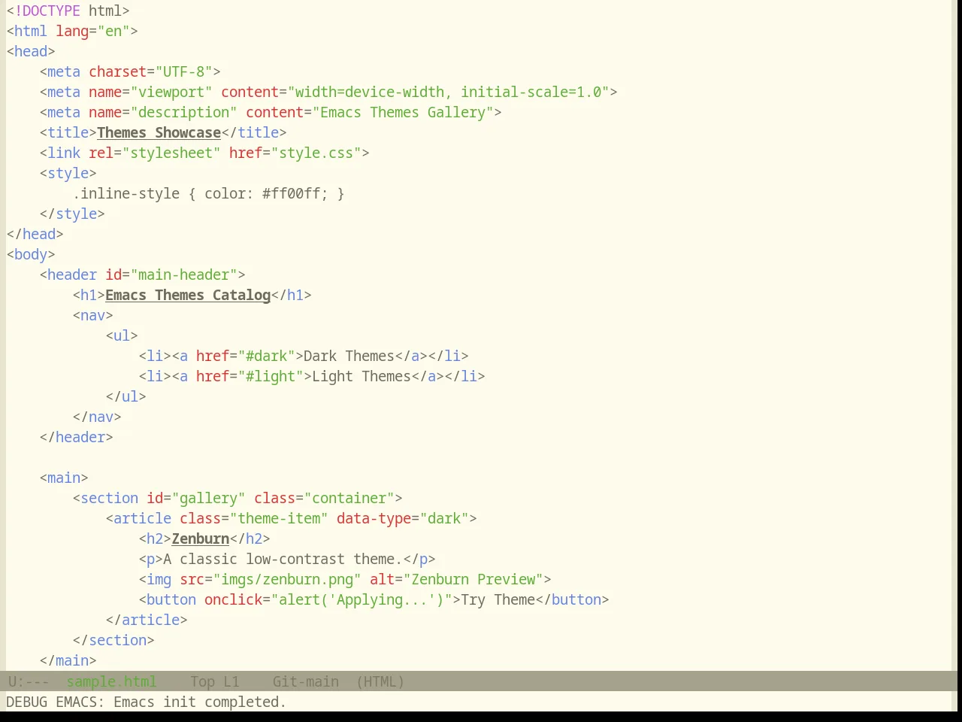
Task: Click the closing </style> tag
Action: [x=72, y=214]
